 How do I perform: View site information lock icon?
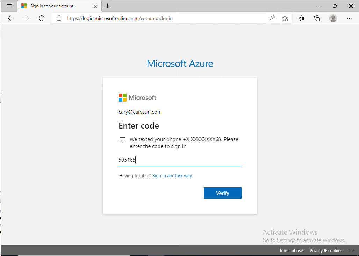[x=59, y=18]
